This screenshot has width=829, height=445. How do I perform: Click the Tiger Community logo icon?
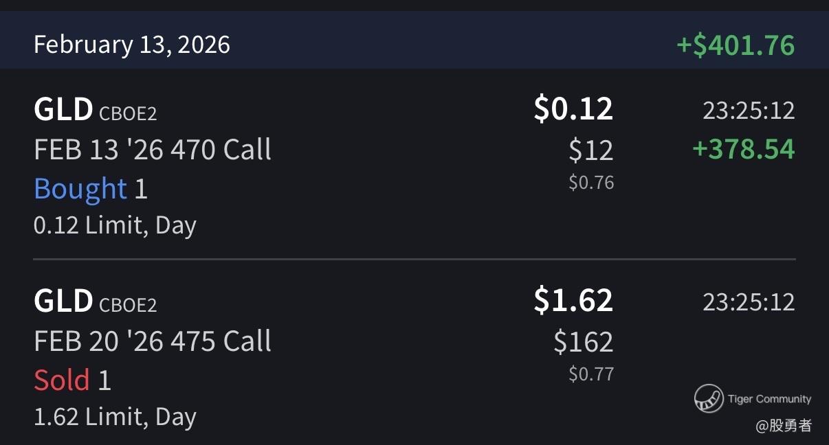[708, 399]
